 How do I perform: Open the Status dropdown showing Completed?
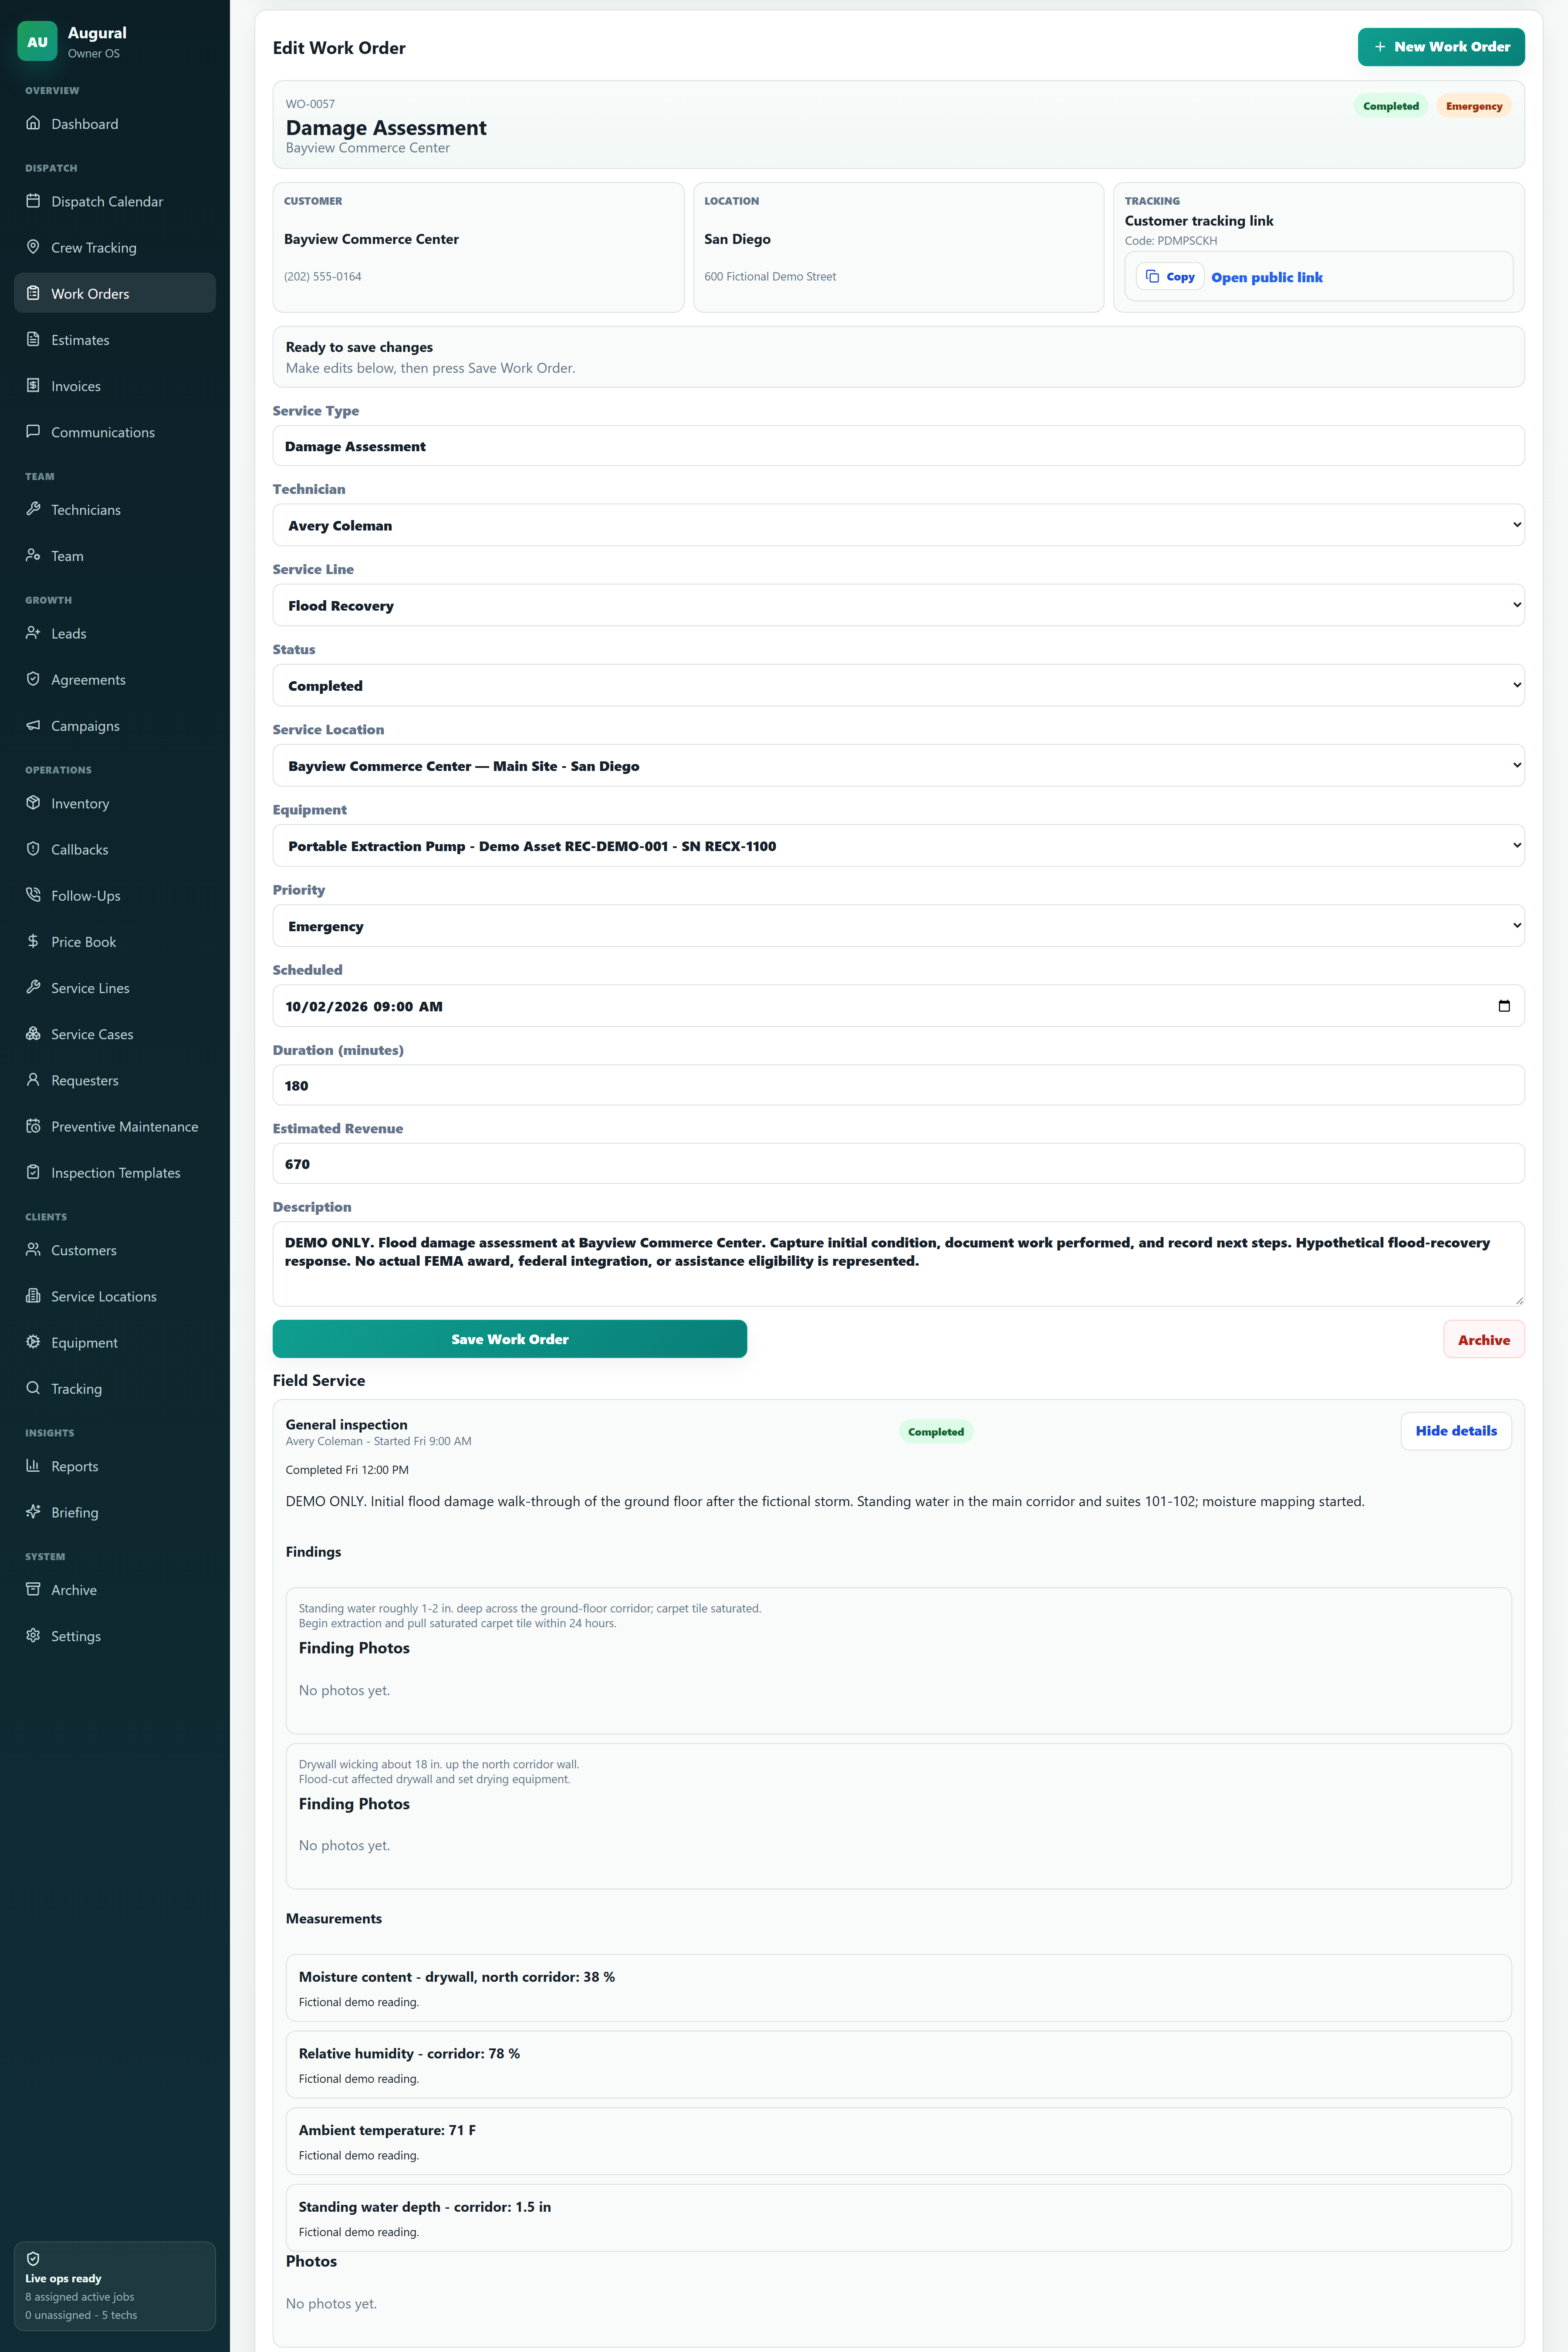click(898, 685)
